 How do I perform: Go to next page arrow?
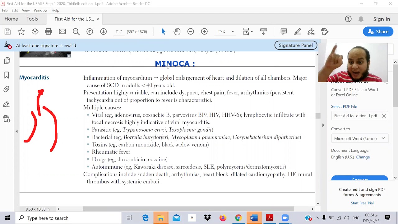point(103,31)
